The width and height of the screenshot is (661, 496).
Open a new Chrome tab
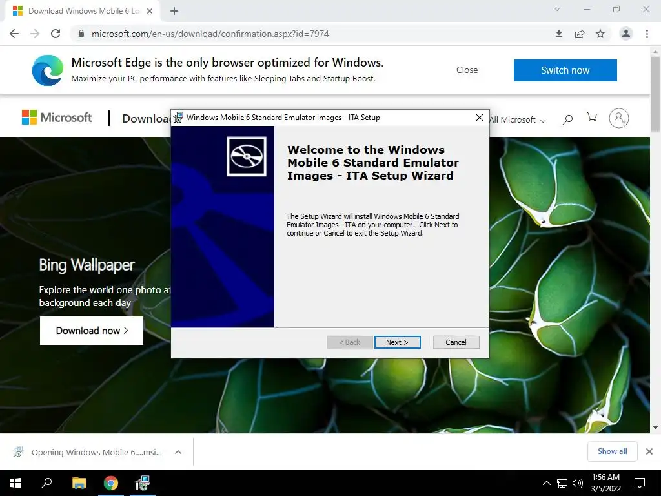coord(174,11)
